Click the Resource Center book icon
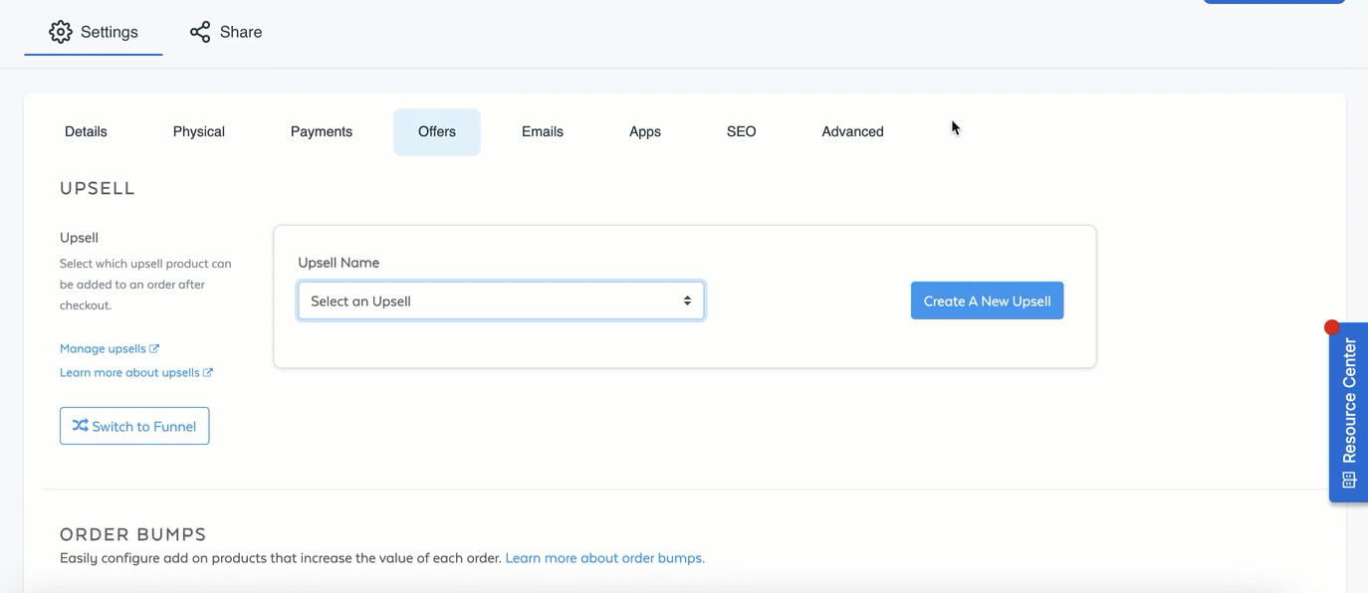The height and width of the screenshot is (593, 1368). [x=1349, y=481]
